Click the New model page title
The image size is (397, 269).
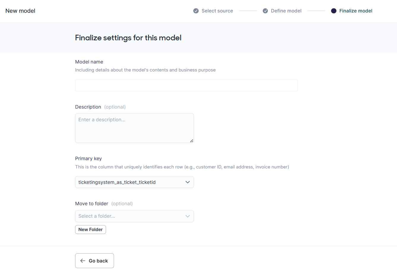tap(20, 11)
